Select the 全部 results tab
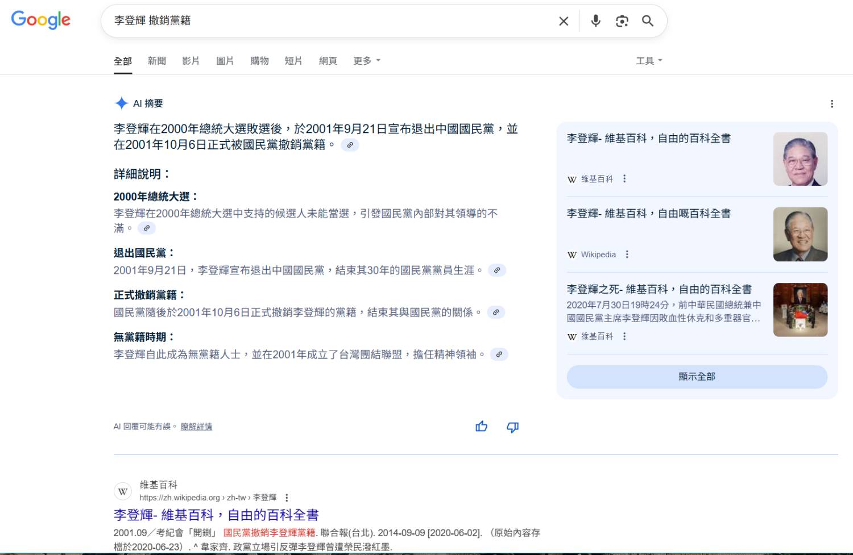The width and height of the screenshot is (853, 555). (123, 61)
